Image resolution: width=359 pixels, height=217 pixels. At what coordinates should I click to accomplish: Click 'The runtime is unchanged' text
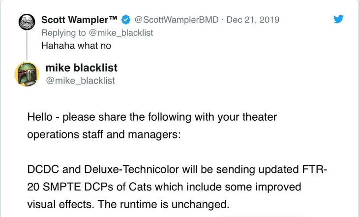tap(163, 204)
